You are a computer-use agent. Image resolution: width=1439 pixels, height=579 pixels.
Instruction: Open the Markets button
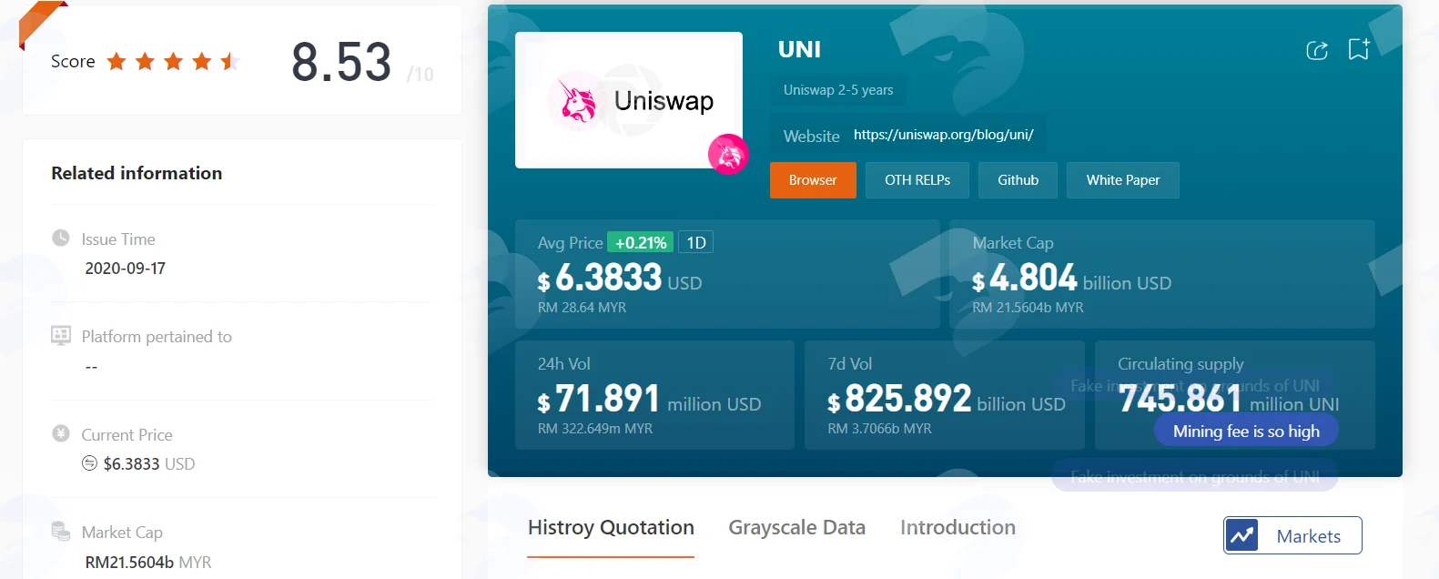[x=1292, y=535]
